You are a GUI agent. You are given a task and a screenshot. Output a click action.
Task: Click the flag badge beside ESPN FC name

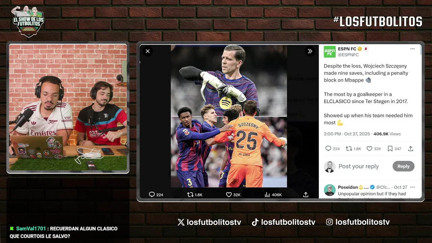point(366,49)
